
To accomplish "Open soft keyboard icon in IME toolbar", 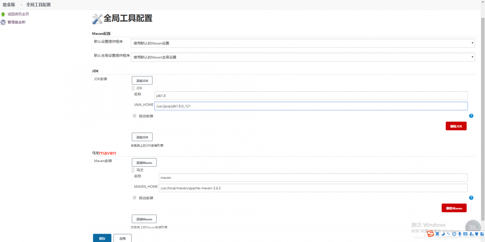I will (465, 234).
